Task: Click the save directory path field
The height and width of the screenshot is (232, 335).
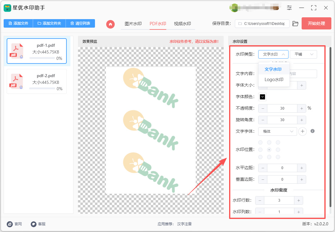Action: click(262, 23)
